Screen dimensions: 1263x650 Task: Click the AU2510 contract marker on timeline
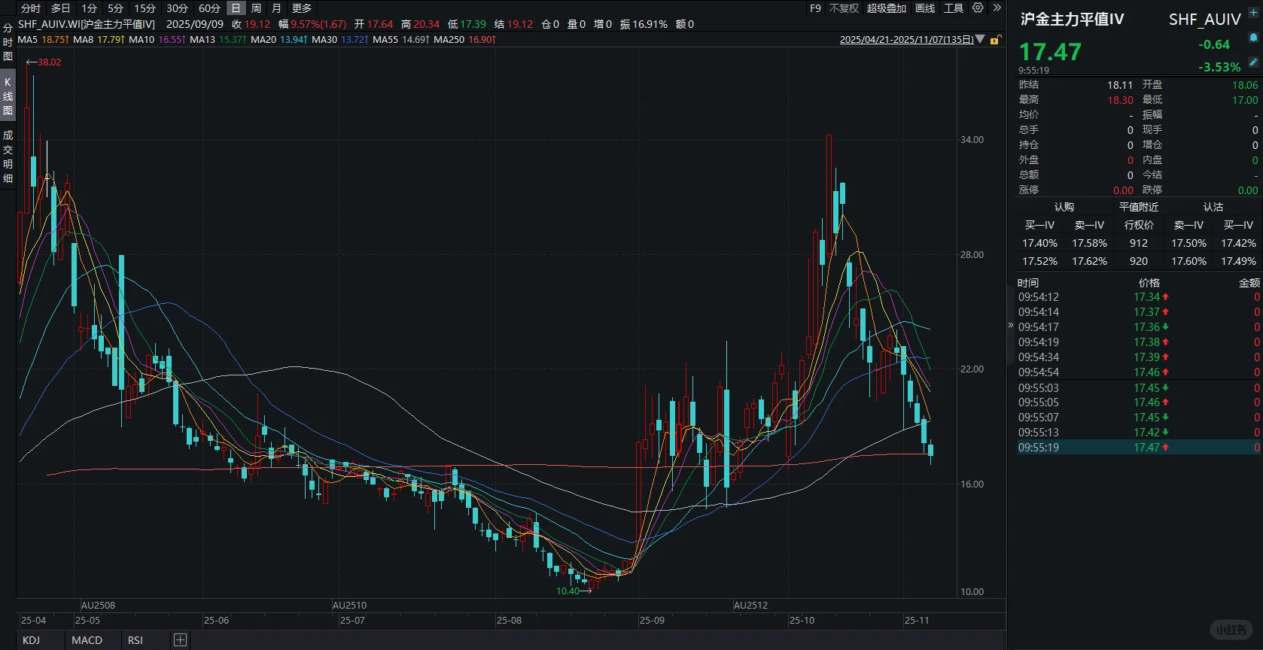pos(349,605)
